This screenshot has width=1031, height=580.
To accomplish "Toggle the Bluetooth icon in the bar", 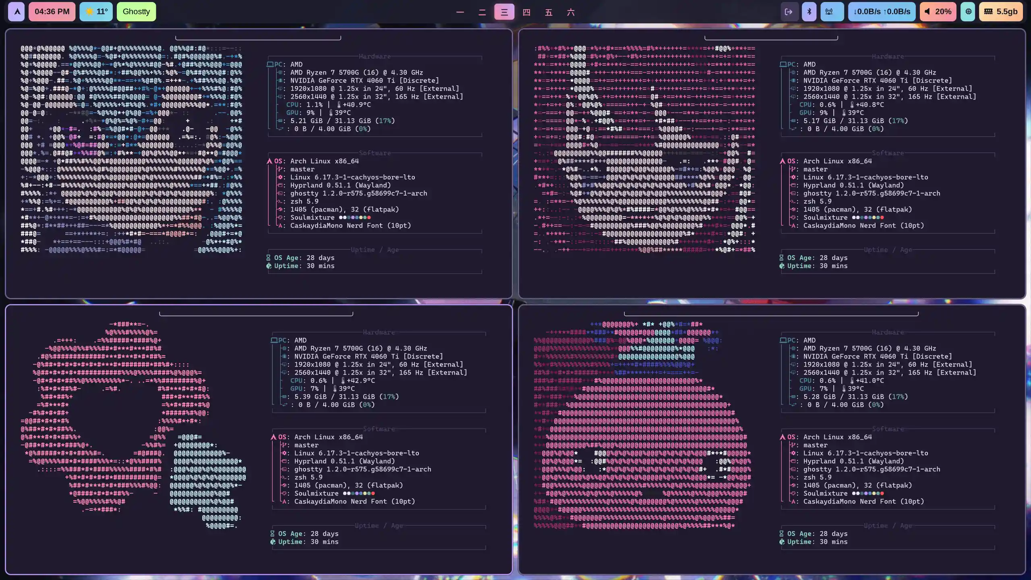I will pos(809,12).
